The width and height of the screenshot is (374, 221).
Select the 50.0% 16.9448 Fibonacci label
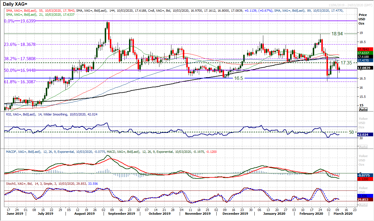click(x=19, y=70)
